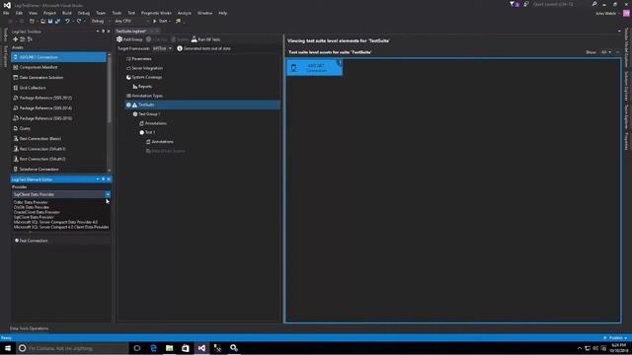Image resolution: width=632 pixels, height=355 pixels.
Task: Open the Debug configuration dropdown
Action: 101,21
